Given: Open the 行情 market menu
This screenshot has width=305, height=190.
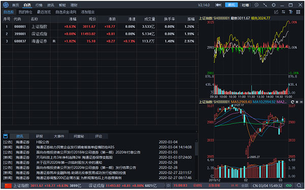Looking at the screenshot, I should click(x=39, y=5).
